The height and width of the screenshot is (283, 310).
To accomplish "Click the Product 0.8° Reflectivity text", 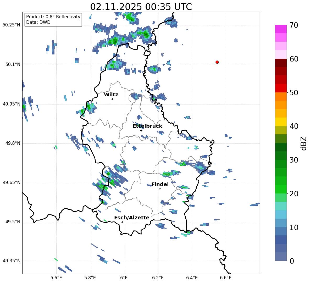I will click(53, 17).
